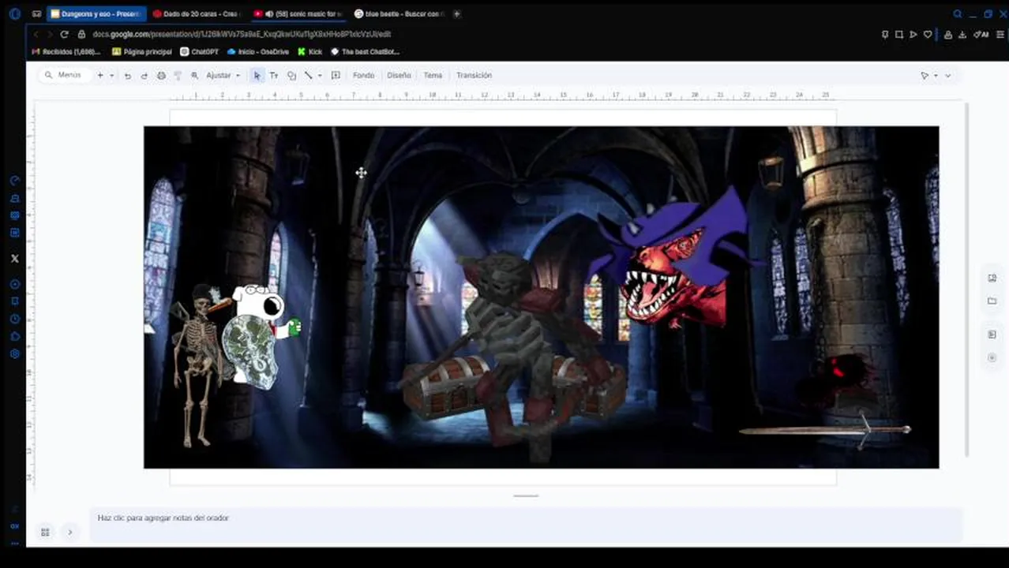The height and width of the screenshot is (568, 1009).
Task: Expand the pointer mode dropdown arrow
Action: pos(936,76)
